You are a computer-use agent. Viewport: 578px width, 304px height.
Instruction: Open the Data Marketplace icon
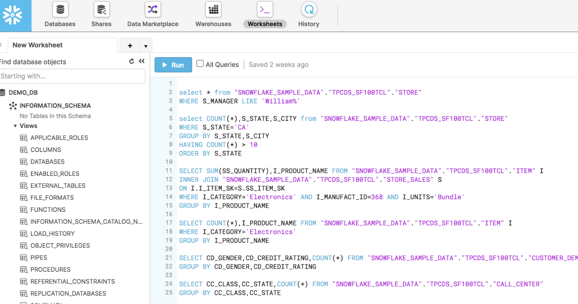click(153, 10)
